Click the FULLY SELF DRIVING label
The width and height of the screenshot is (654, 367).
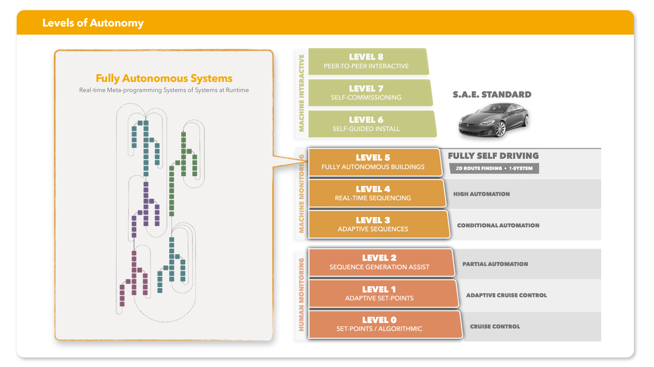click(x=493, y=156)
